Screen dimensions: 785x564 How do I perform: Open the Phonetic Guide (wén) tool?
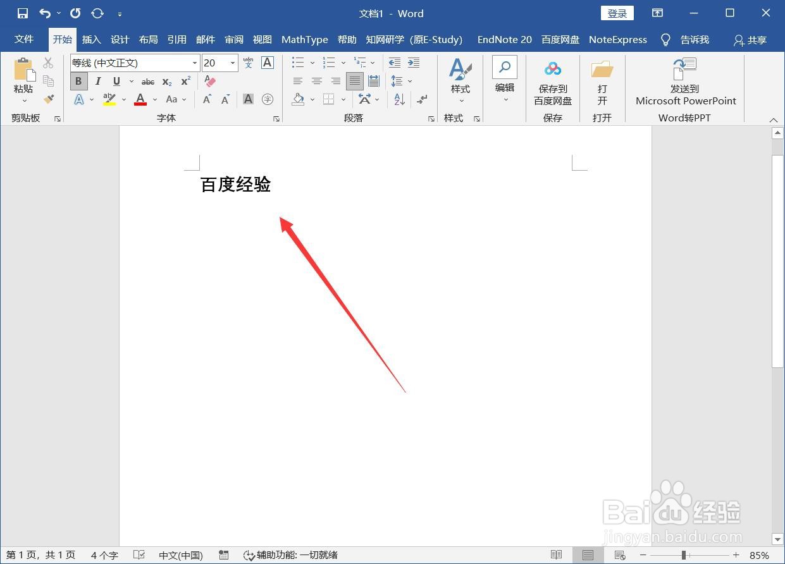tap(249, 63)
